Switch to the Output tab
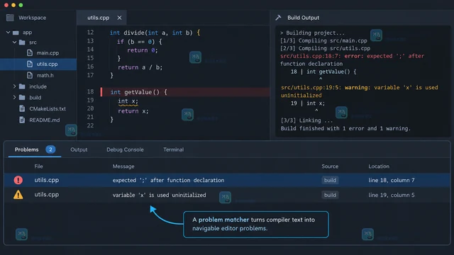 (79, 149)
